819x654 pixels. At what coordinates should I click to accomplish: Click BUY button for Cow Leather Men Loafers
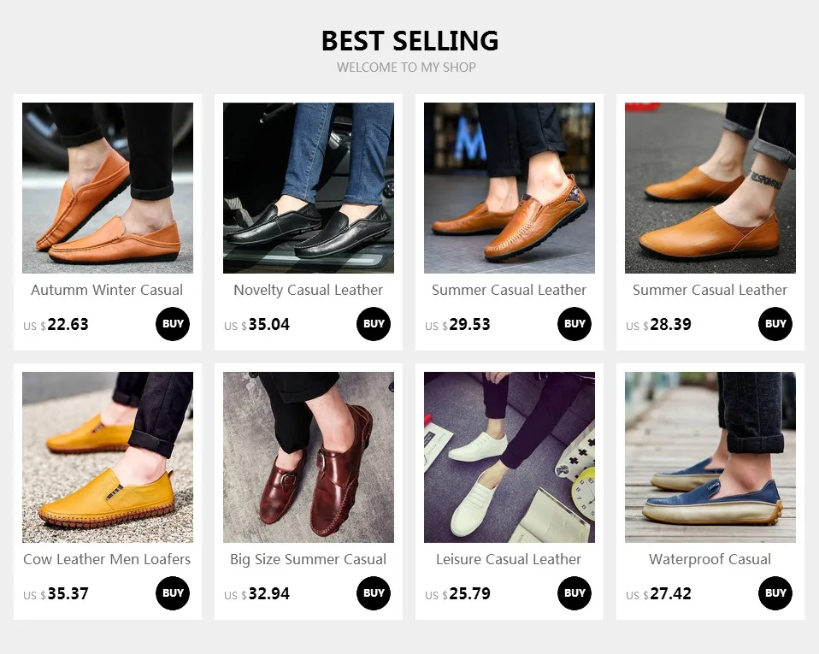[x=173, y=593]
